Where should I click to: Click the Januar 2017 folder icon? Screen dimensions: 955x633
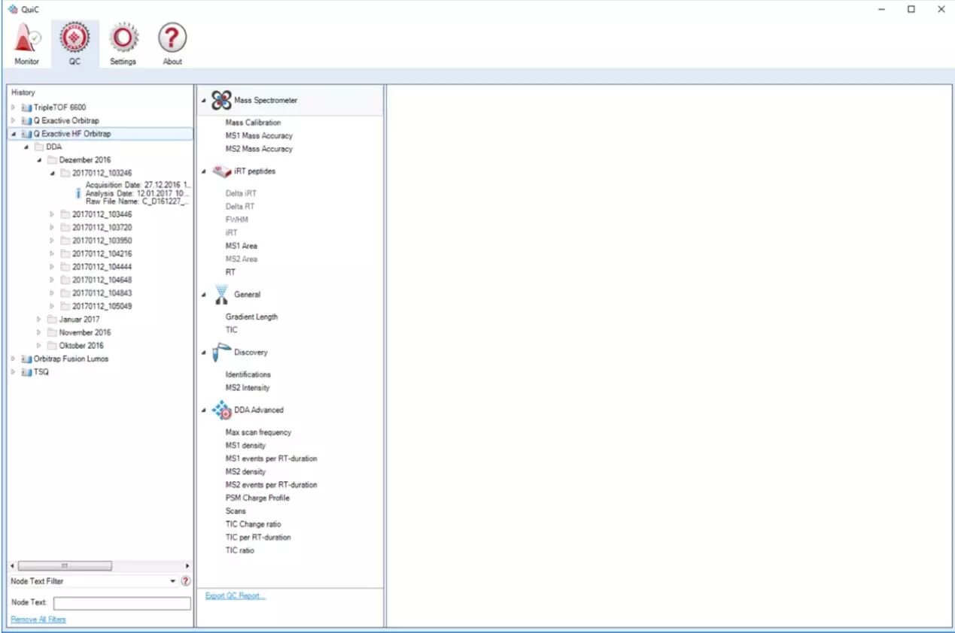(x=52, y=320)
